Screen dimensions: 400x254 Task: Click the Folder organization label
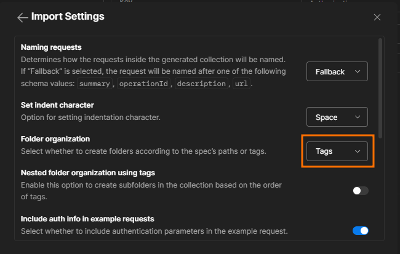55,139
